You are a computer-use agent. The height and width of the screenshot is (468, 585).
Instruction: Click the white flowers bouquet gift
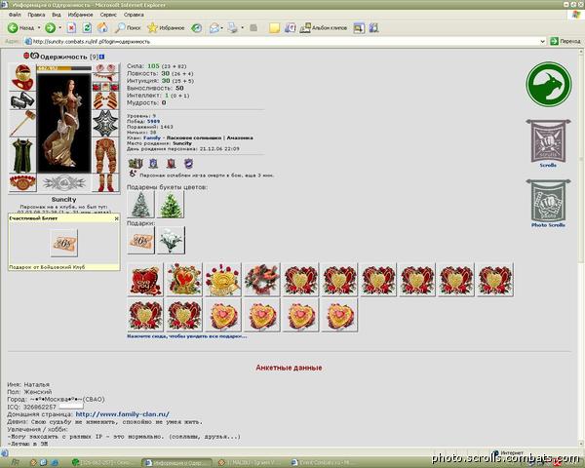(x=171, y=241)
